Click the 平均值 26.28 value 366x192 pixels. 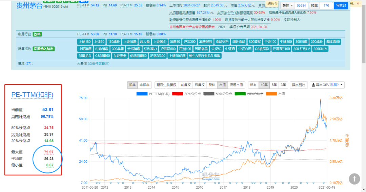pyautogui.click(x=48, y=159)
